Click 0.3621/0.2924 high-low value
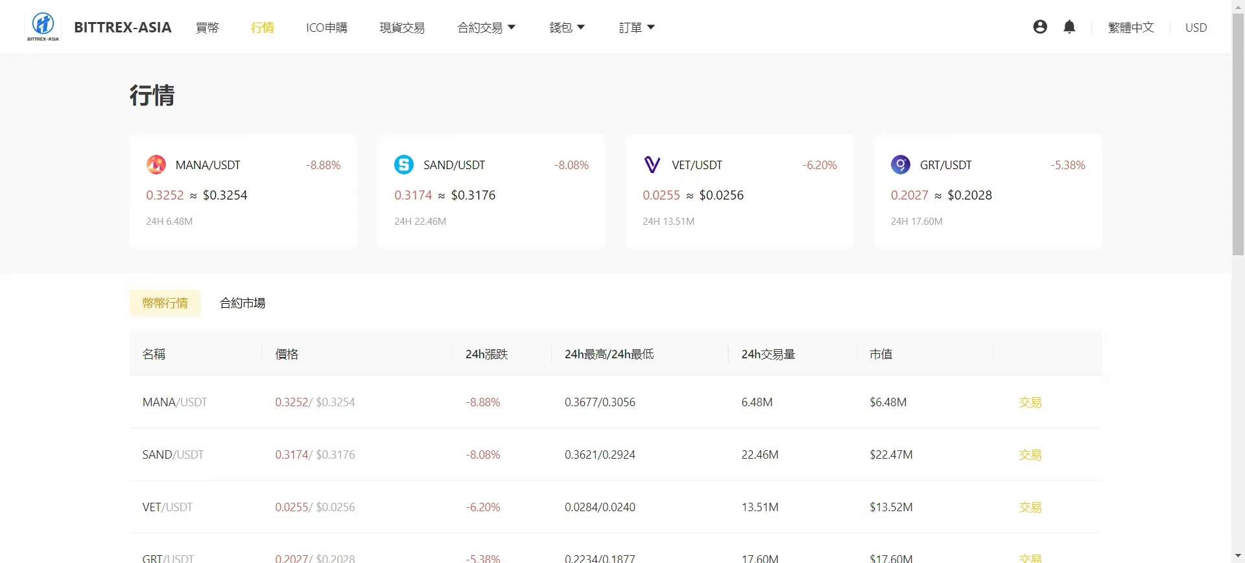Viewport: 1245px width, 563px height. click(600, 455)
